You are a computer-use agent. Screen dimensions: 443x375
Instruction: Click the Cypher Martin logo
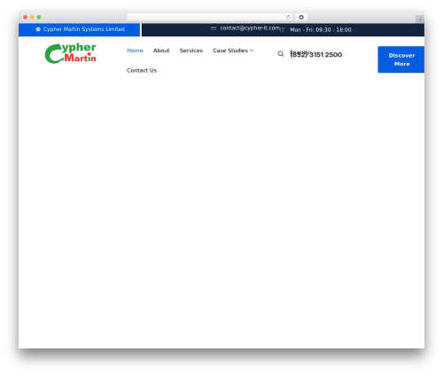coord(71,53)
